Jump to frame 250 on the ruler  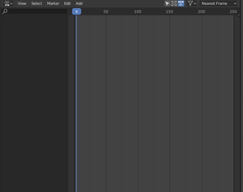[233, 12]
